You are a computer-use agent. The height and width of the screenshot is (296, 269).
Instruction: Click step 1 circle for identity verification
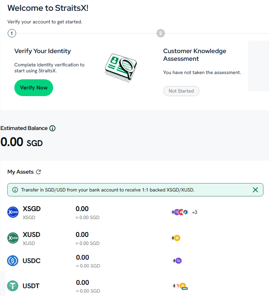[12, 33]
